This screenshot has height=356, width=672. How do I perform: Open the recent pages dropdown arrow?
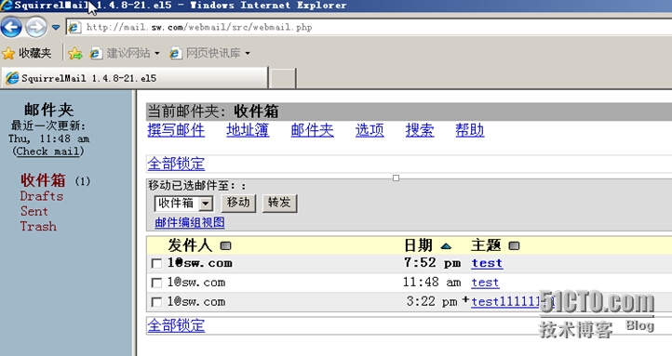(56, 27)
